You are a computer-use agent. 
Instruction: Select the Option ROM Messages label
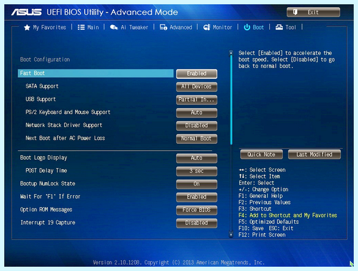[46, 210]
